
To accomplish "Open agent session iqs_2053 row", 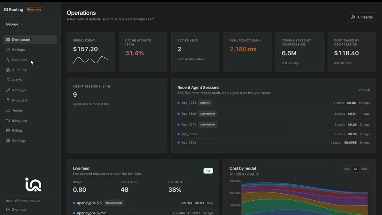I will [x=273, y=103].
